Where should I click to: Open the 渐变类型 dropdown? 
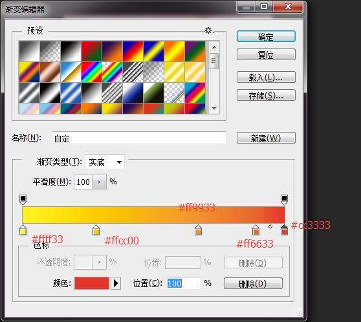(x=105, y=162)
